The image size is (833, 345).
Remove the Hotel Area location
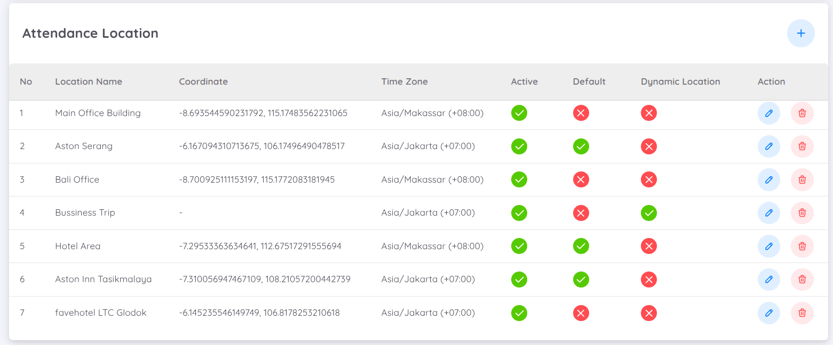point(802,246)
